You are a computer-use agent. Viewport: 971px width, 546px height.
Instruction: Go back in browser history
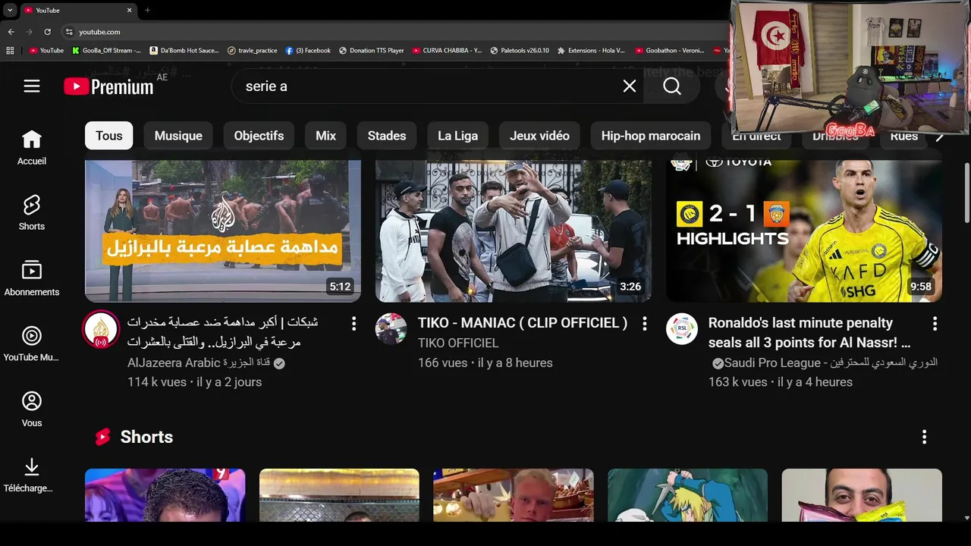[x=11, y=32]
